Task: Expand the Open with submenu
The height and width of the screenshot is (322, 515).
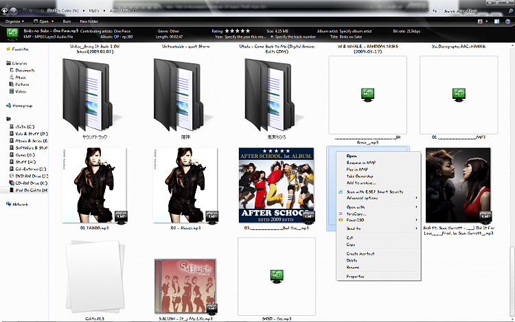Action: click(x=378, y=207)
